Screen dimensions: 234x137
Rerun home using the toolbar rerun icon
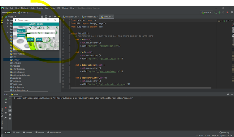(x=216, y=12)
